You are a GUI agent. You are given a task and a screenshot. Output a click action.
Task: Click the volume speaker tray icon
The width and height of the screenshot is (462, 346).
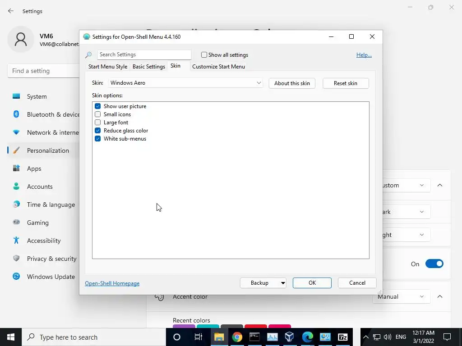tap(388, 337)
